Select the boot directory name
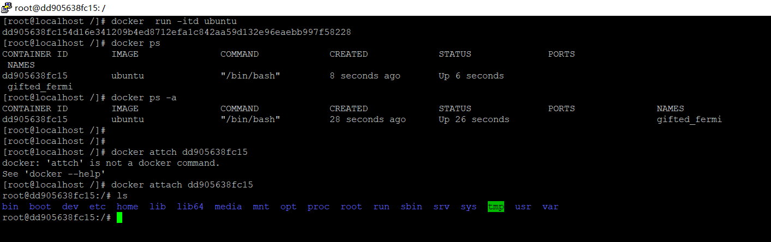The width and height of the screenshot is (771, 242). (40, 207)
